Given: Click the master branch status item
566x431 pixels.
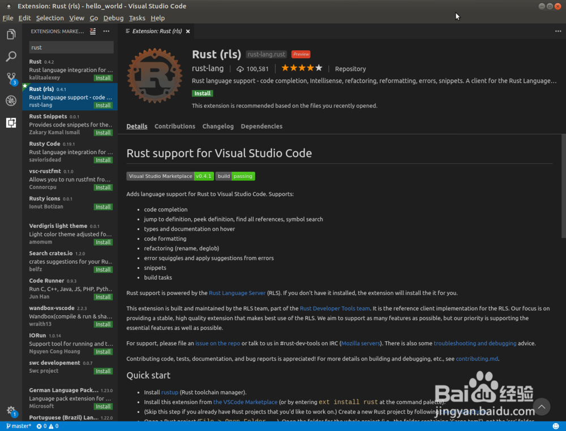Looking at the screenshot, I should click(x=19, y=426).
